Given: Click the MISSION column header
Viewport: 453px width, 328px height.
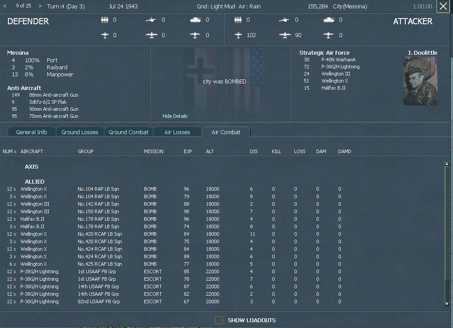Looking at the screenshot, I should click(154, 151).
